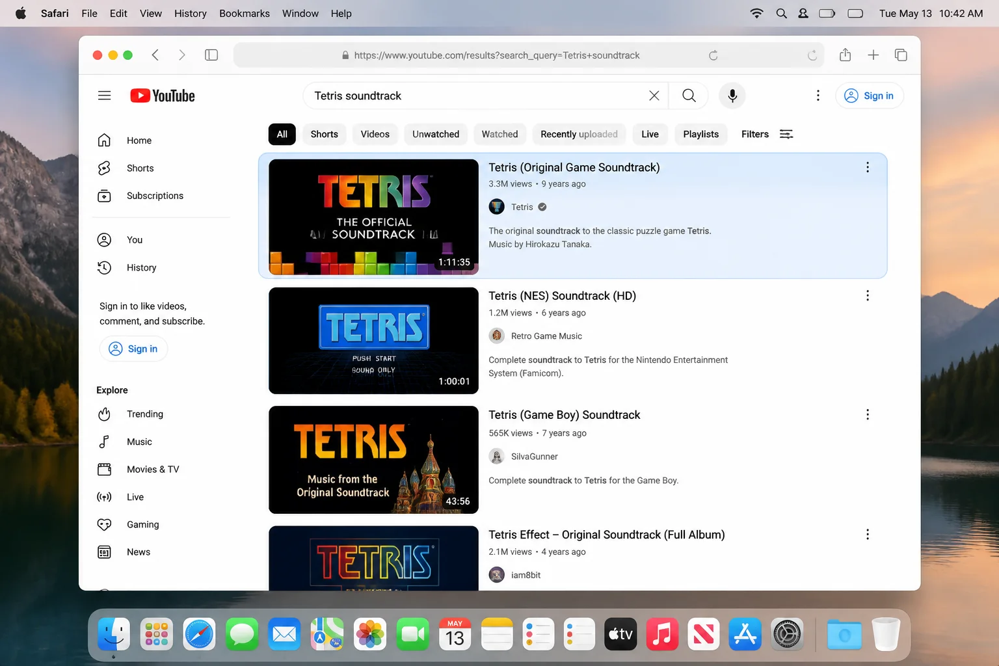
Task: Visit the verified Tetris channel
Action: [x=522, y=207]
